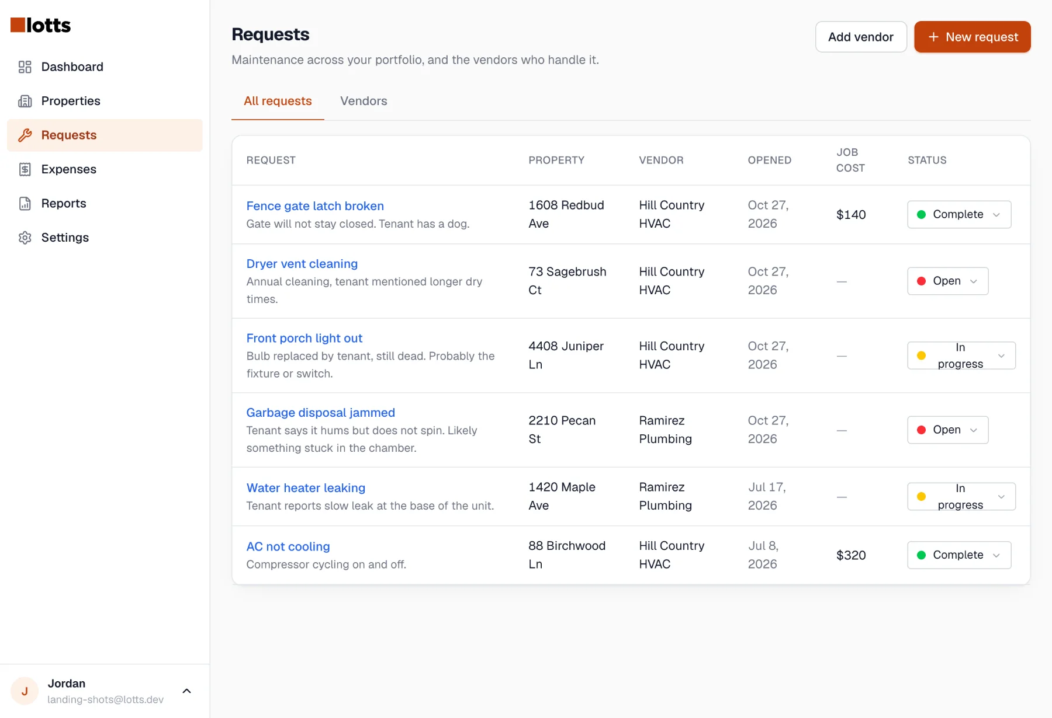Select Requests in the sidebar
The width and height of the screenshot is (1052, 718).
[x=105, y=135]
